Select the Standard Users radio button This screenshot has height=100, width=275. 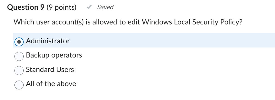pyautogui.click(x=19, y=71)
